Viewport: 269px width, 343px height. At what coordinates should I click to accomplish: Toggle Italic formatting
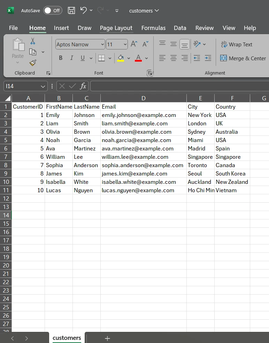(x=72, y=58)
